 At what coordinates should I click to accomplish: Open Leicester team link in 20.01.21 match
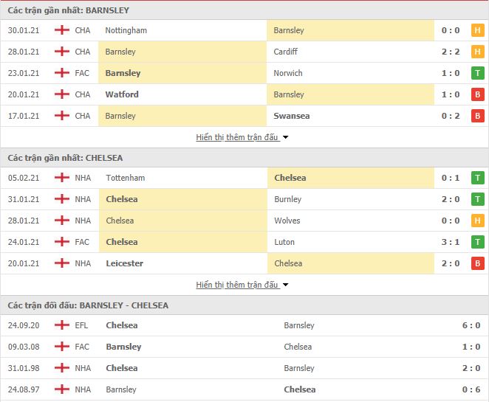pyautogui.click(x=124, y=263)
